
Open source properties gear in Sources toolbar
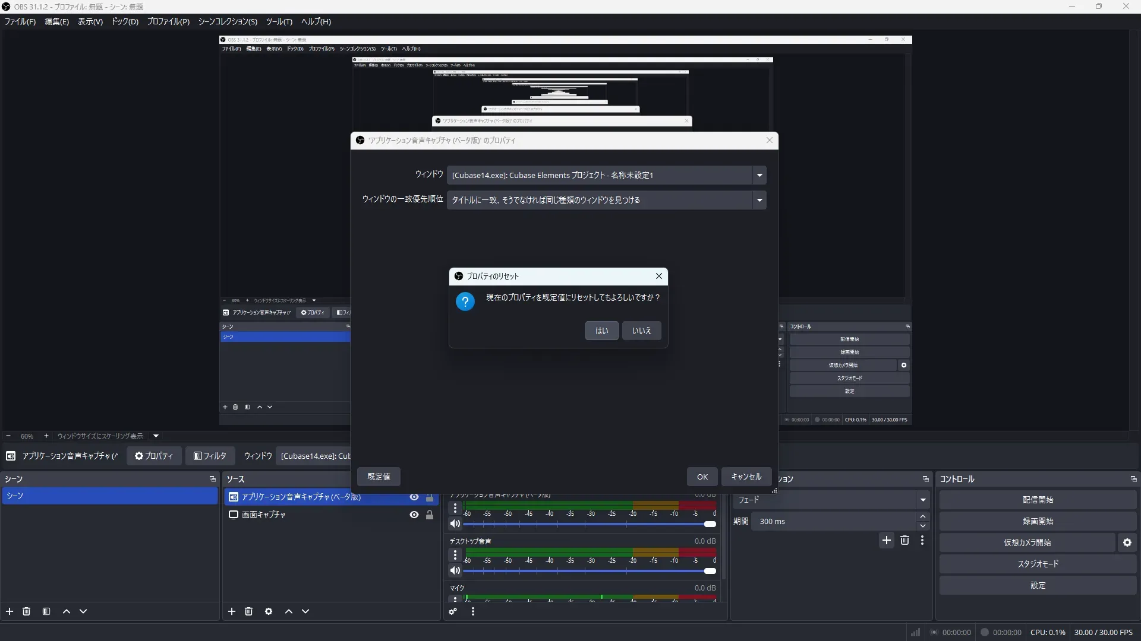pos(269,611)
